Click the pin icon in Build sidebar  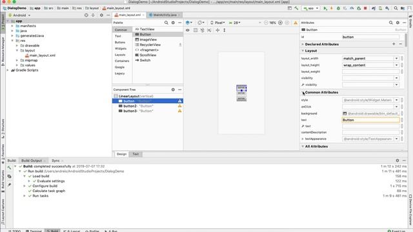(10, 185)
